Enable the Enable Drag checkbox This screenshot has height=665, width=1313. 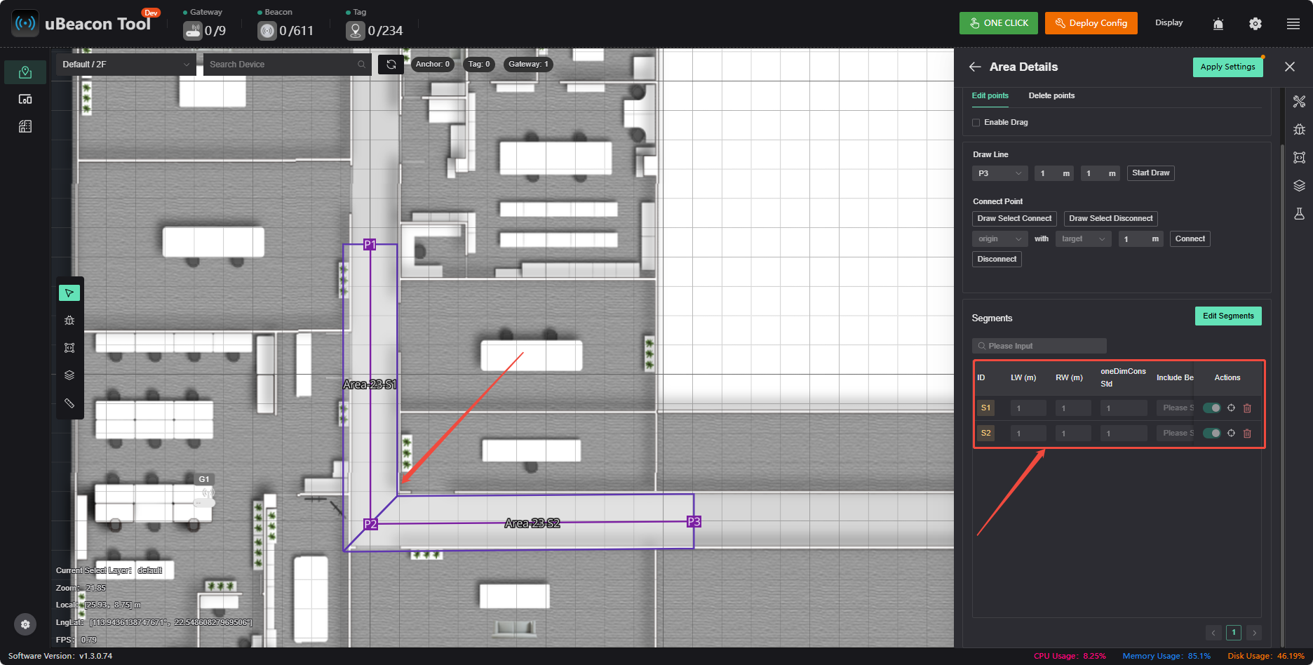point(976,123)
